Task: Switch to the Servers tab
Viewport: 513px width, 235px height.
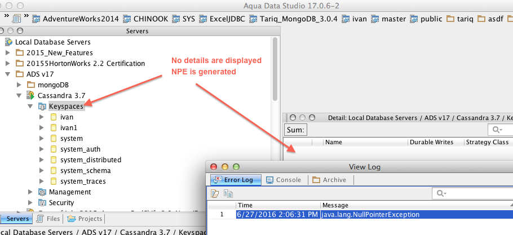Action: point(16,219)
